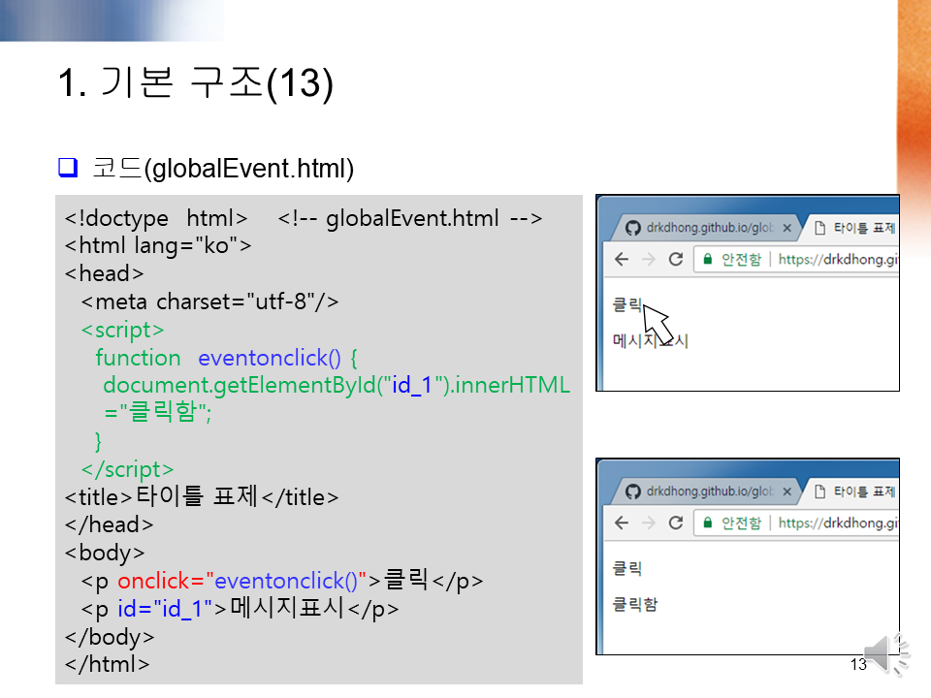Click ="클릭함"; code line
The image size is (931, 698).
[x=157, y=412]
